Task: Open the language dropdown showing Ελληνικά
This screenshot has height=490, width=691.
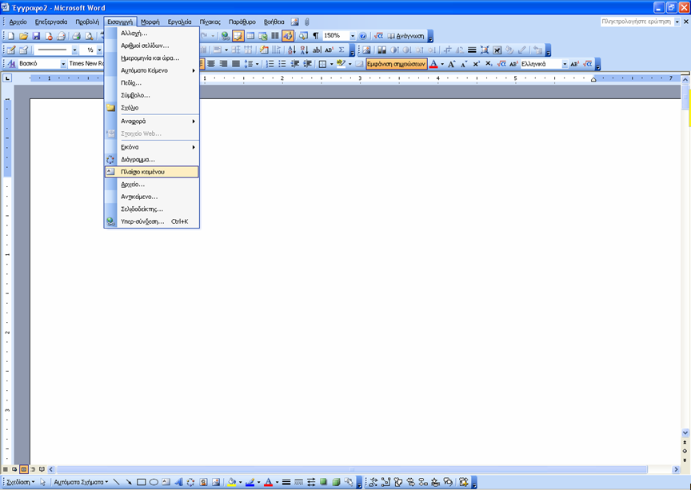Action: (x=565, y=64)
